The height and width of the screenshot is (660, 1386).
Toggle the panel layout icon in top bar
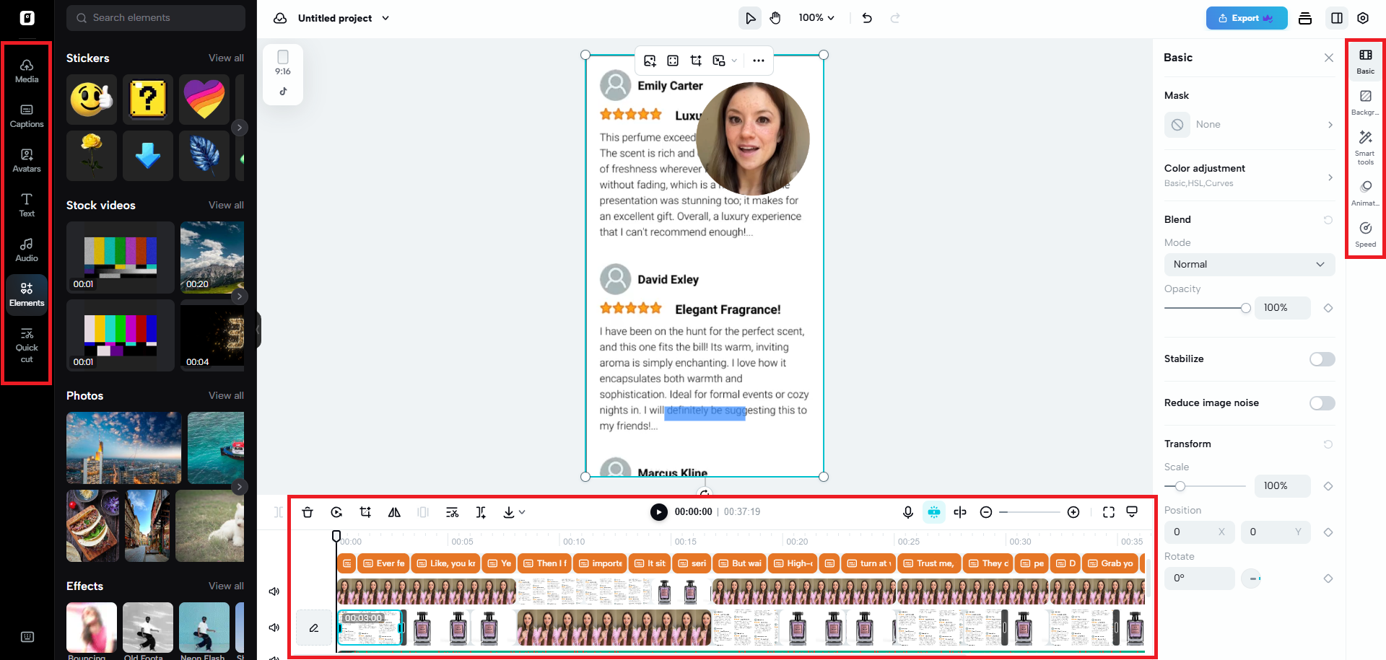tap(1337, 18)
